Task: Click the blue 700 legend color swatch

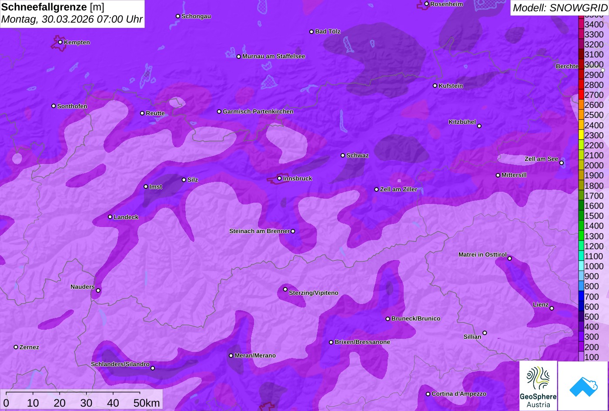Action: coord(581,296)
